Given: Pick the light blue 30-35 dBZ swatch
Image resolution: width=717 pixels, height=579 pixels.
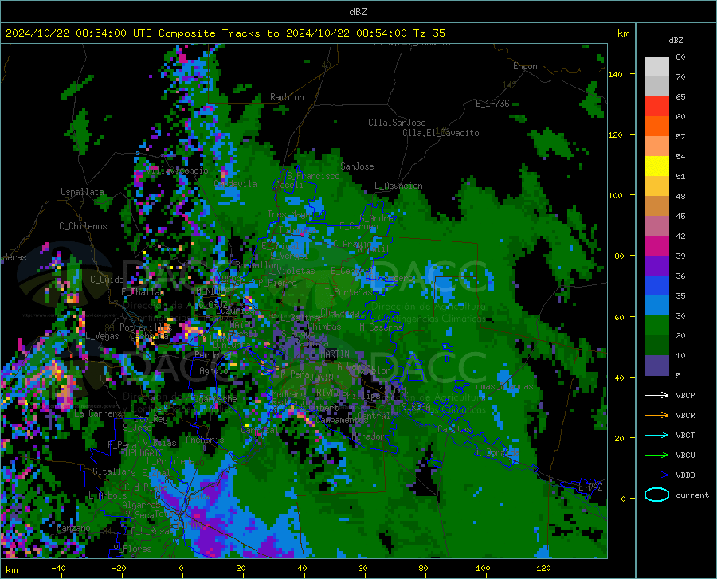Looking at the screenshot, I should [x=656, y=306].
